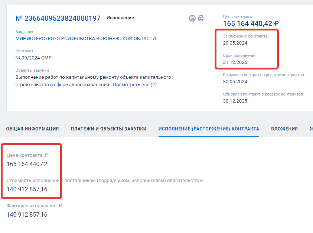Click the 'Цена контракта, ₽' value below the tabs
313x233 pixels.
point(27,164)
